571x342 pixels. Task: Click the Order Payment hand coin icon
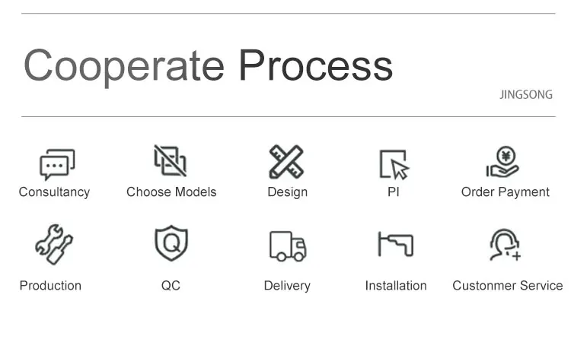[503, 162]
